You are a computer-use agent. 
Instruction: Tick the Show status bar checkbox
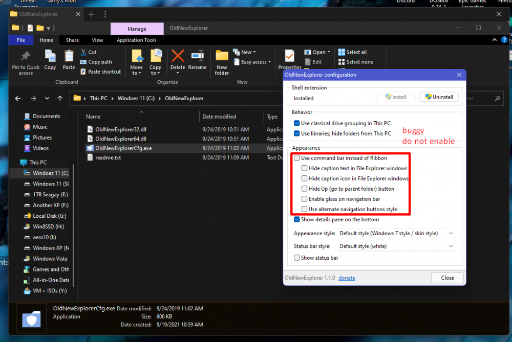297,258
